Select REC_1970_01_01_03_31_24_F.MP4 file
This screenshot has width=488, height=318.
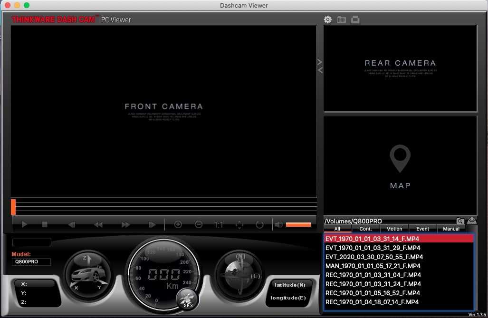coord(399,284)
